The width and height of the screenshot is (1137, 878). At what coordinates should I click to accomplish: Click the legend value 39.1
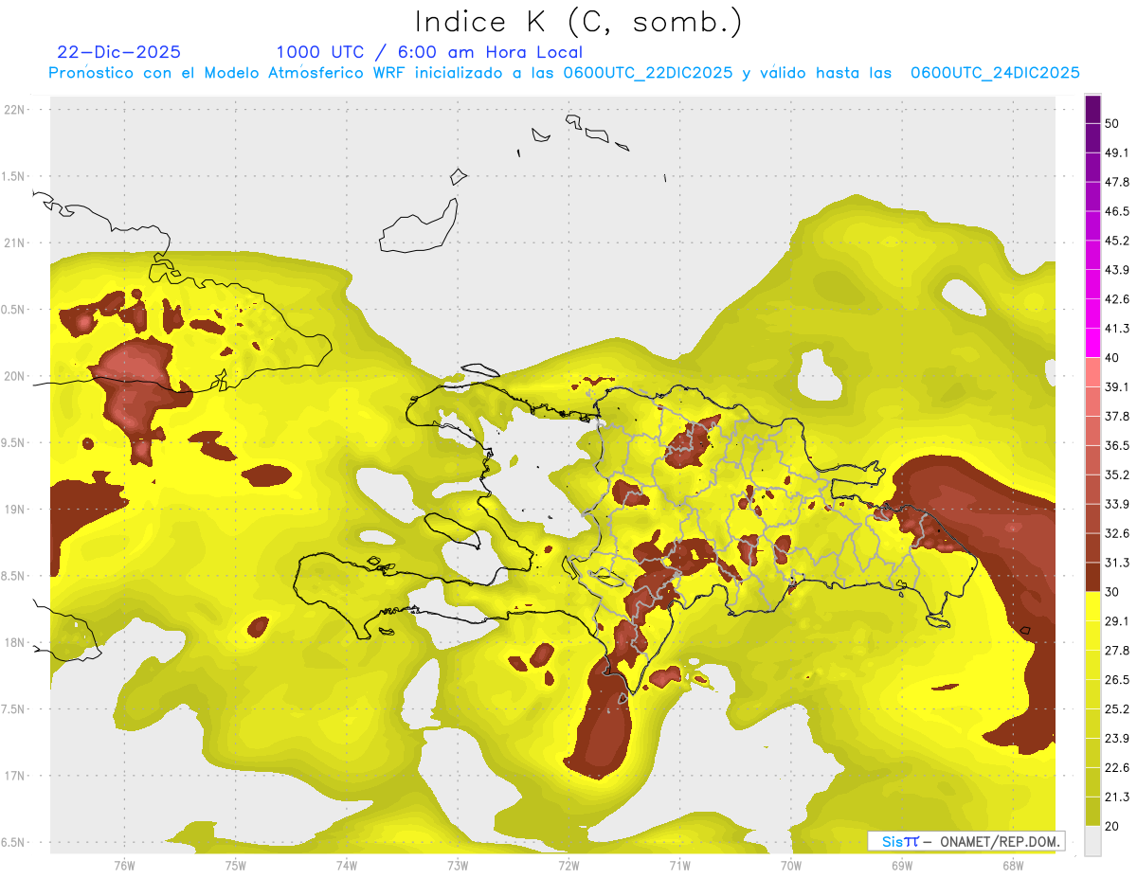click(x=1117, y=386)
